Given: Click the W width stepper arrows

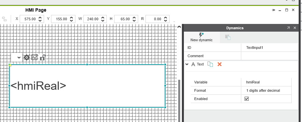Looking at the screenshot, I should click(103, 19).
